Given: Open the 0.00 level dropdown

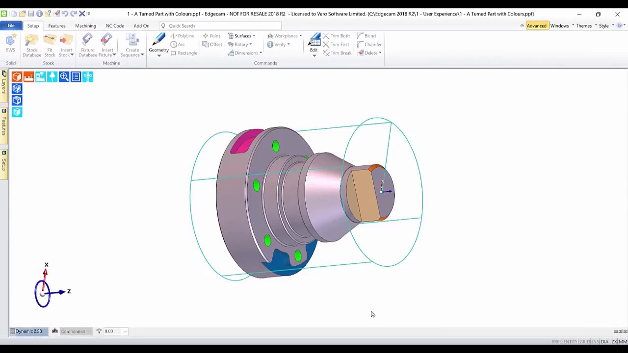Looking at the screenshot, I should point(125,331).
